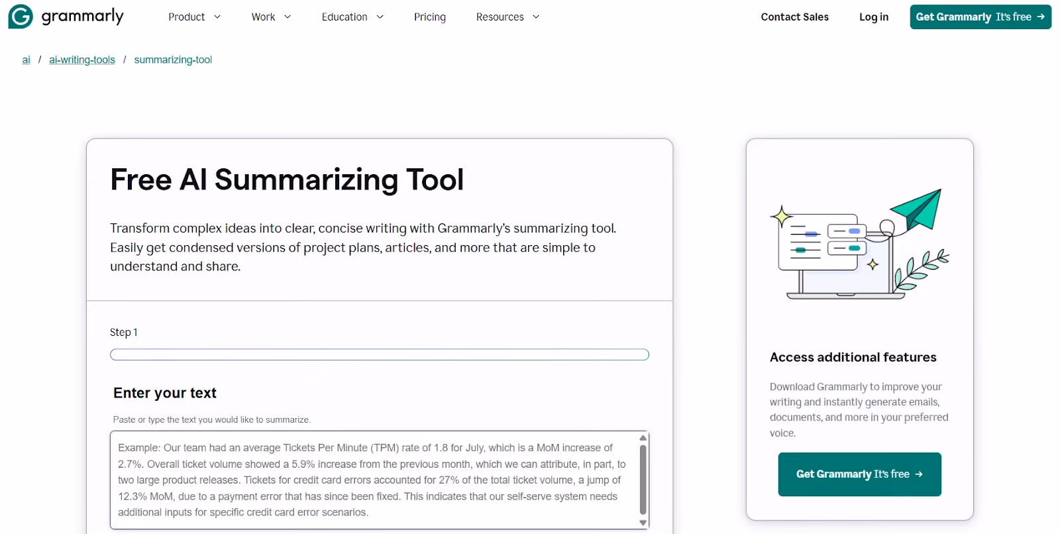The image size is (1060, 534).
Task: Click the Grammarly G logo icon
Action: (x=21, y=17)
